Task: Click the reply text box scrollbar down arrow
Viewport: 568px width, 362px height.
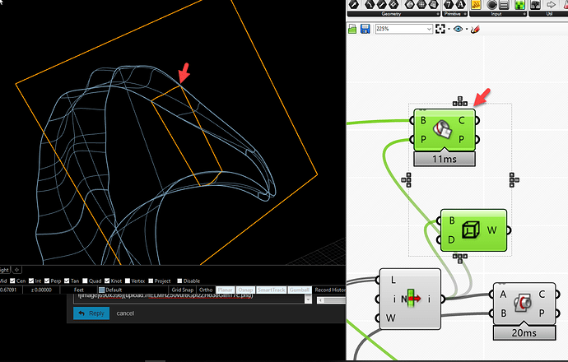Action: pyautogui.click(x=308, y=299)
